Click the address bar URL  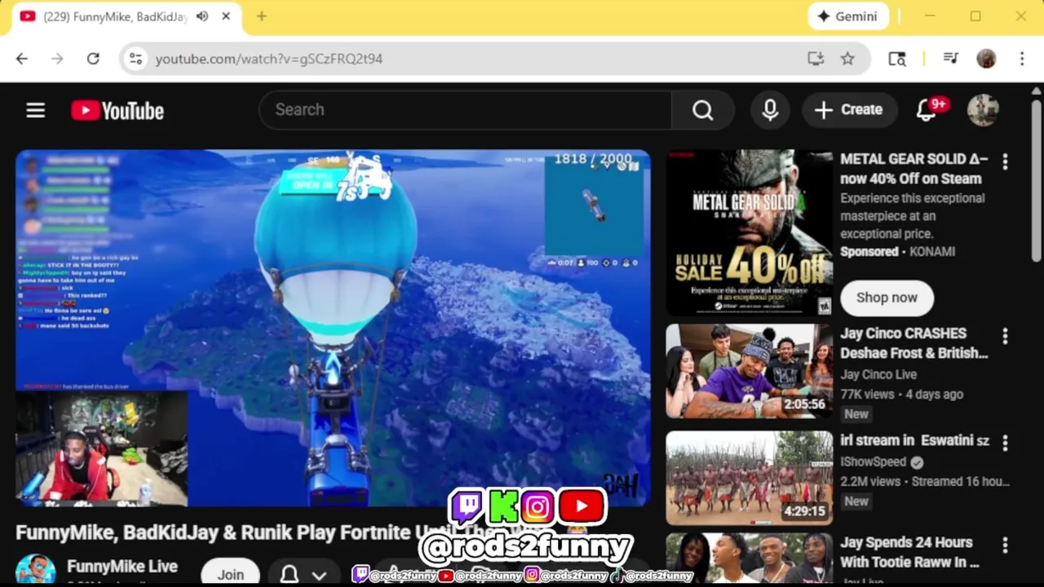268,59
